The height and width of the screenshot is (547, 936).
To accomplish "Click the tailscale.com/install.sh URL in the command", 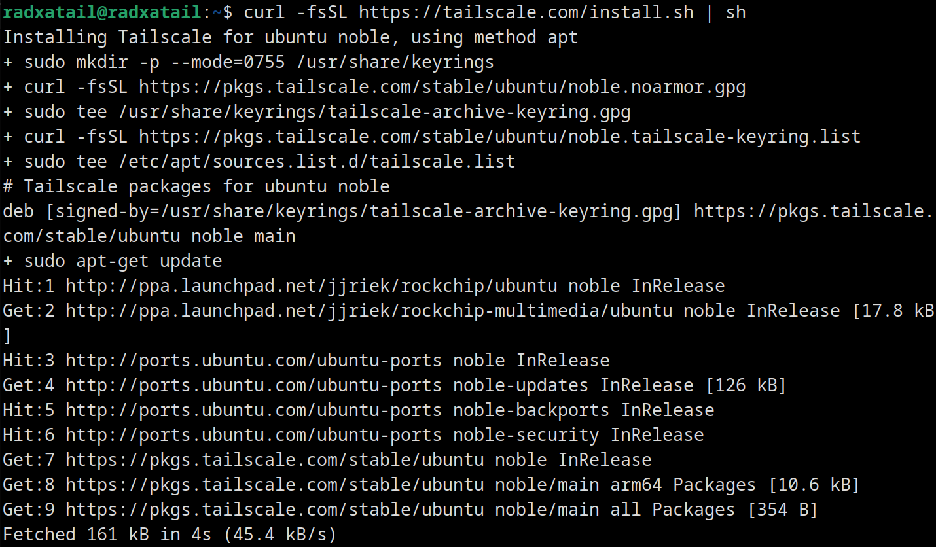I will 526,12.
